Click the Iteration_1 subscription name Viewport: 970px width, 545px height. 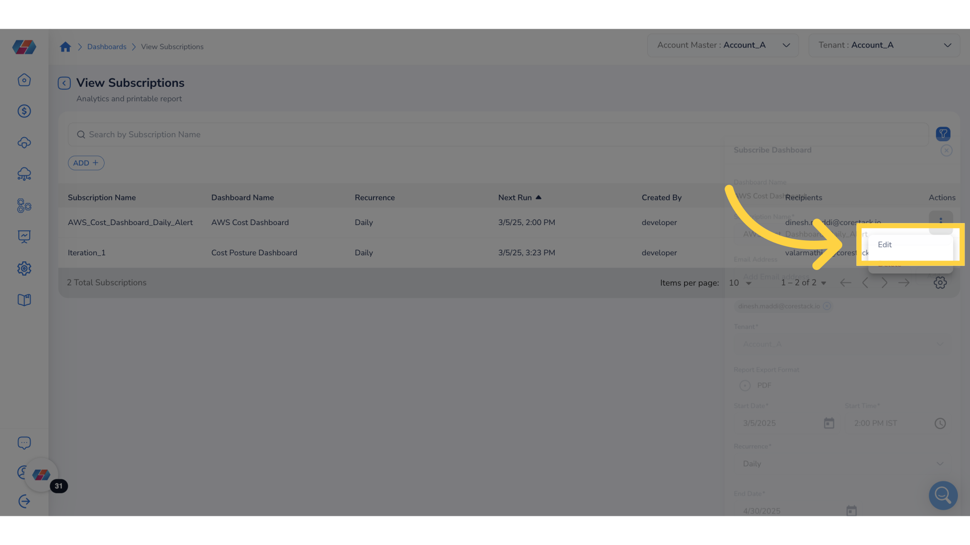tap(86, 253)
